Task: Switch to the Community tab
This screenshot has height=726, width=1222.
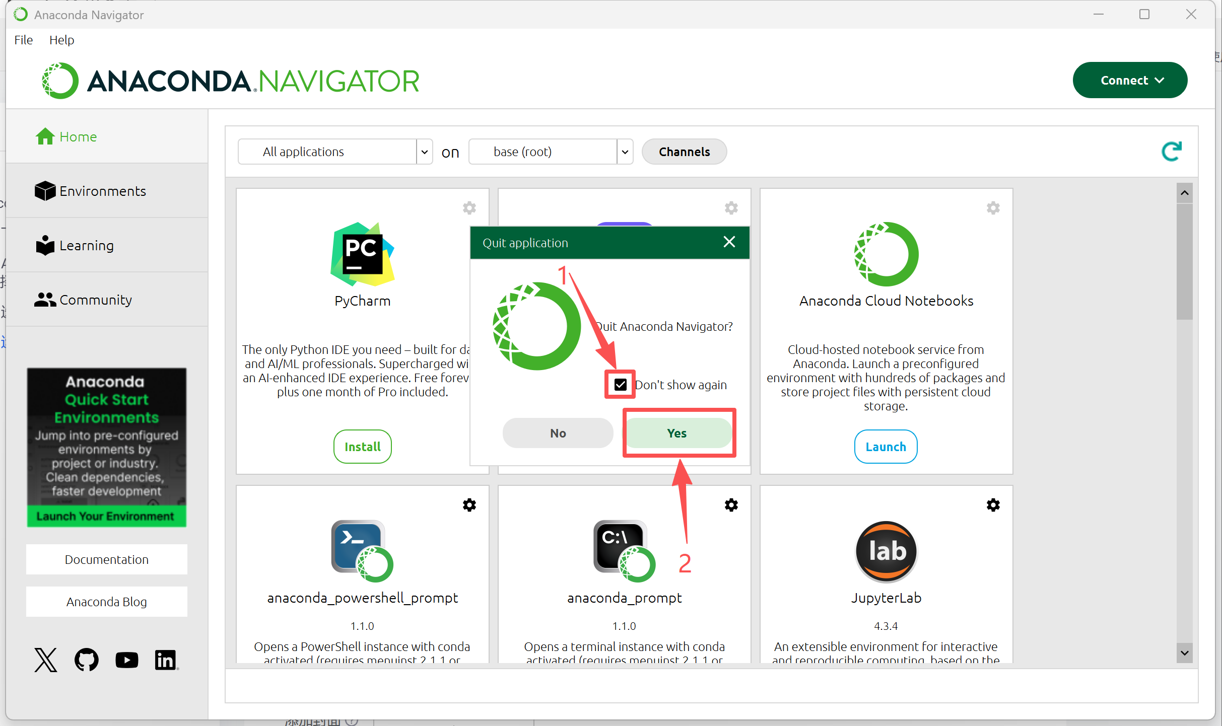Action: pyautogui.click(x=107, y=300)
